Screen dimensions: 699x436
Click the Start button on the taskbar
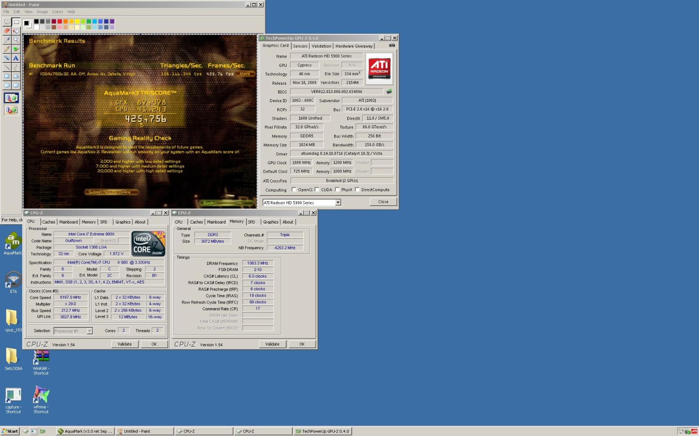click(10, 431)
